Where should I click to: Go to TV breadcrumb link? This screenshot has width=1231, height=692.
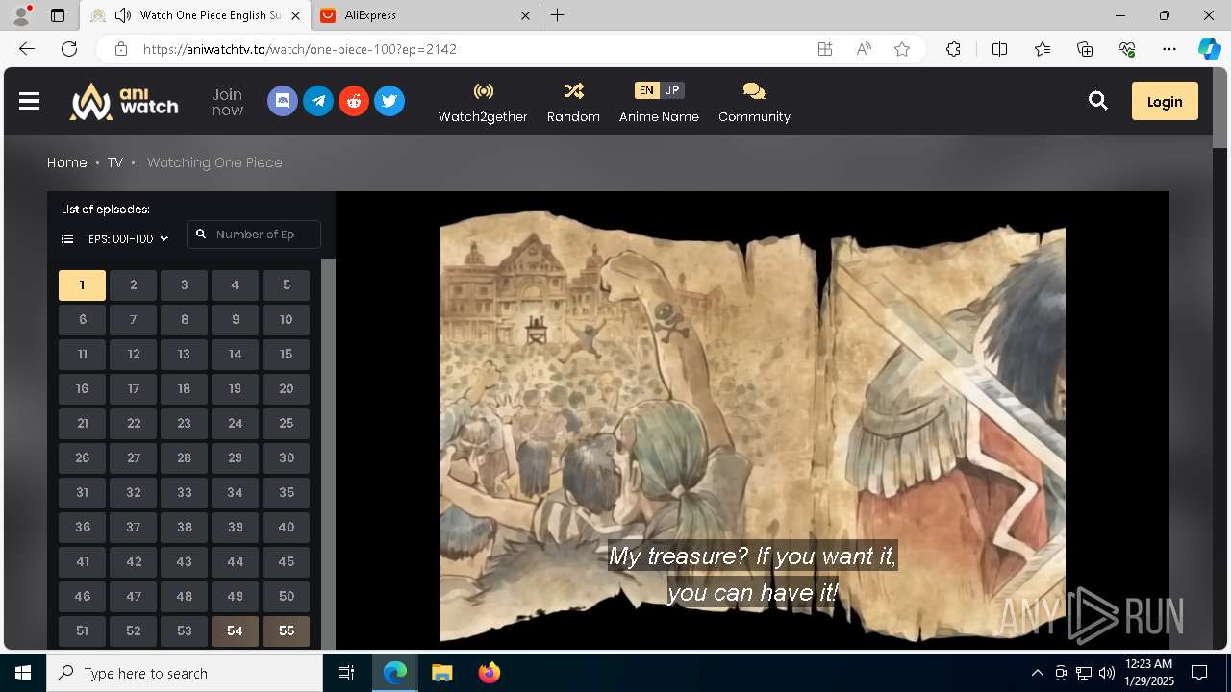pos(115,162)
